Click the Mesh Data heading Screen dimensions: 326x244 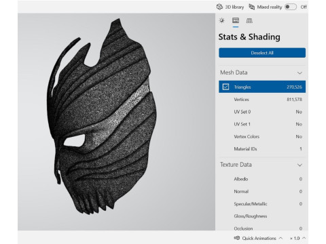(234, 73)
